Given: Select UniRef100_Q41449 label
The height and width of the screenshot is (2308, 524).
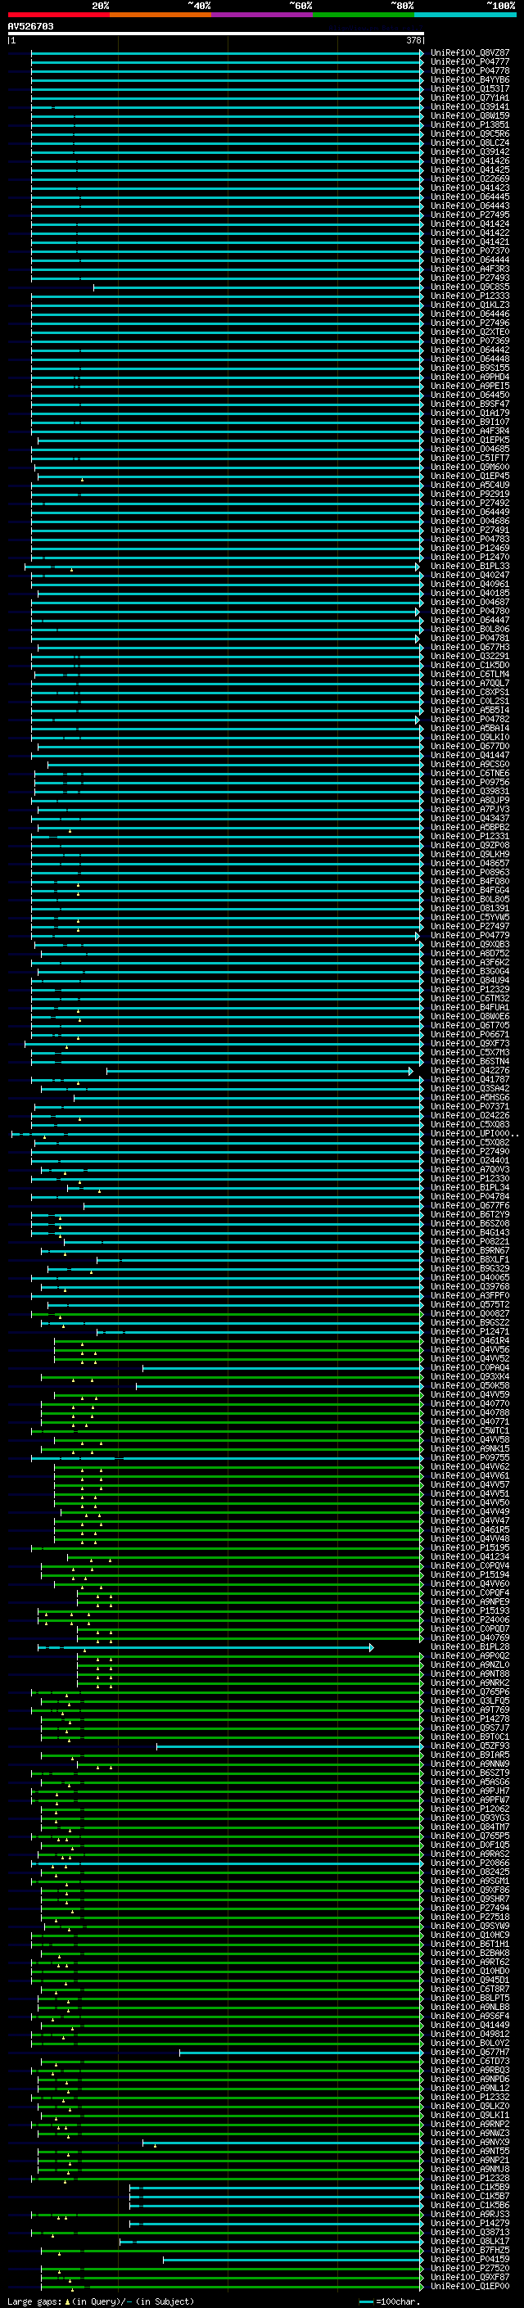Looking at the screenshot, I should click(x=469, y=2026).
